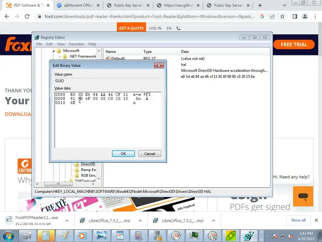Click the FREE TRIAL button
Viewport: 322px width, 242px height.
coord(294,45)
